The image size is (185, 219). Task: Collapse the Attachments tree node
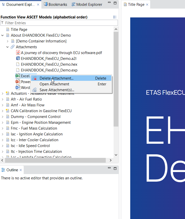point(8,47)
